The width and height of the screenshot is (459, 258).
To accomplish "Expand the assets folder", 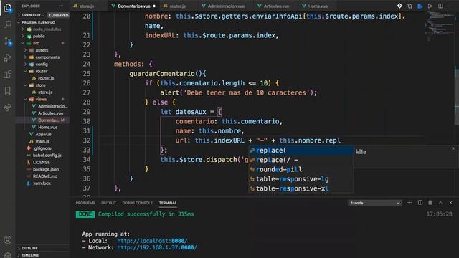I will point(42,50).
